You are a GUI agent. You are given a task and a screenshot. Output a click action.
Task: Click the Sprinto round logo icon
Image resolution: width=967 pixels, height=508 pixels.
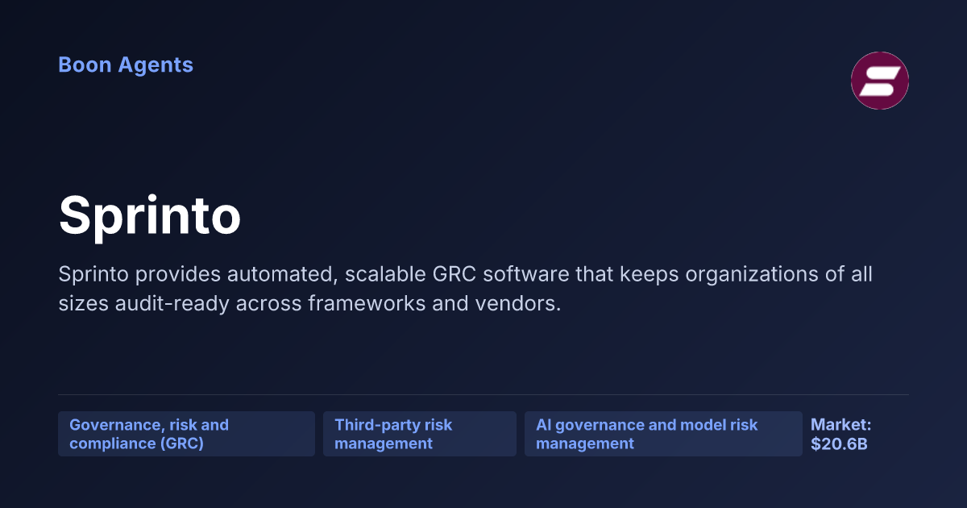click(880, 81)
